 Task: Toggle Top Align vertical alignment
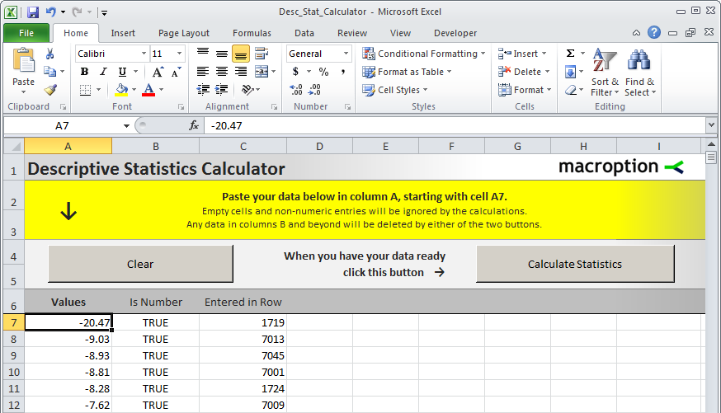point(203,54)
